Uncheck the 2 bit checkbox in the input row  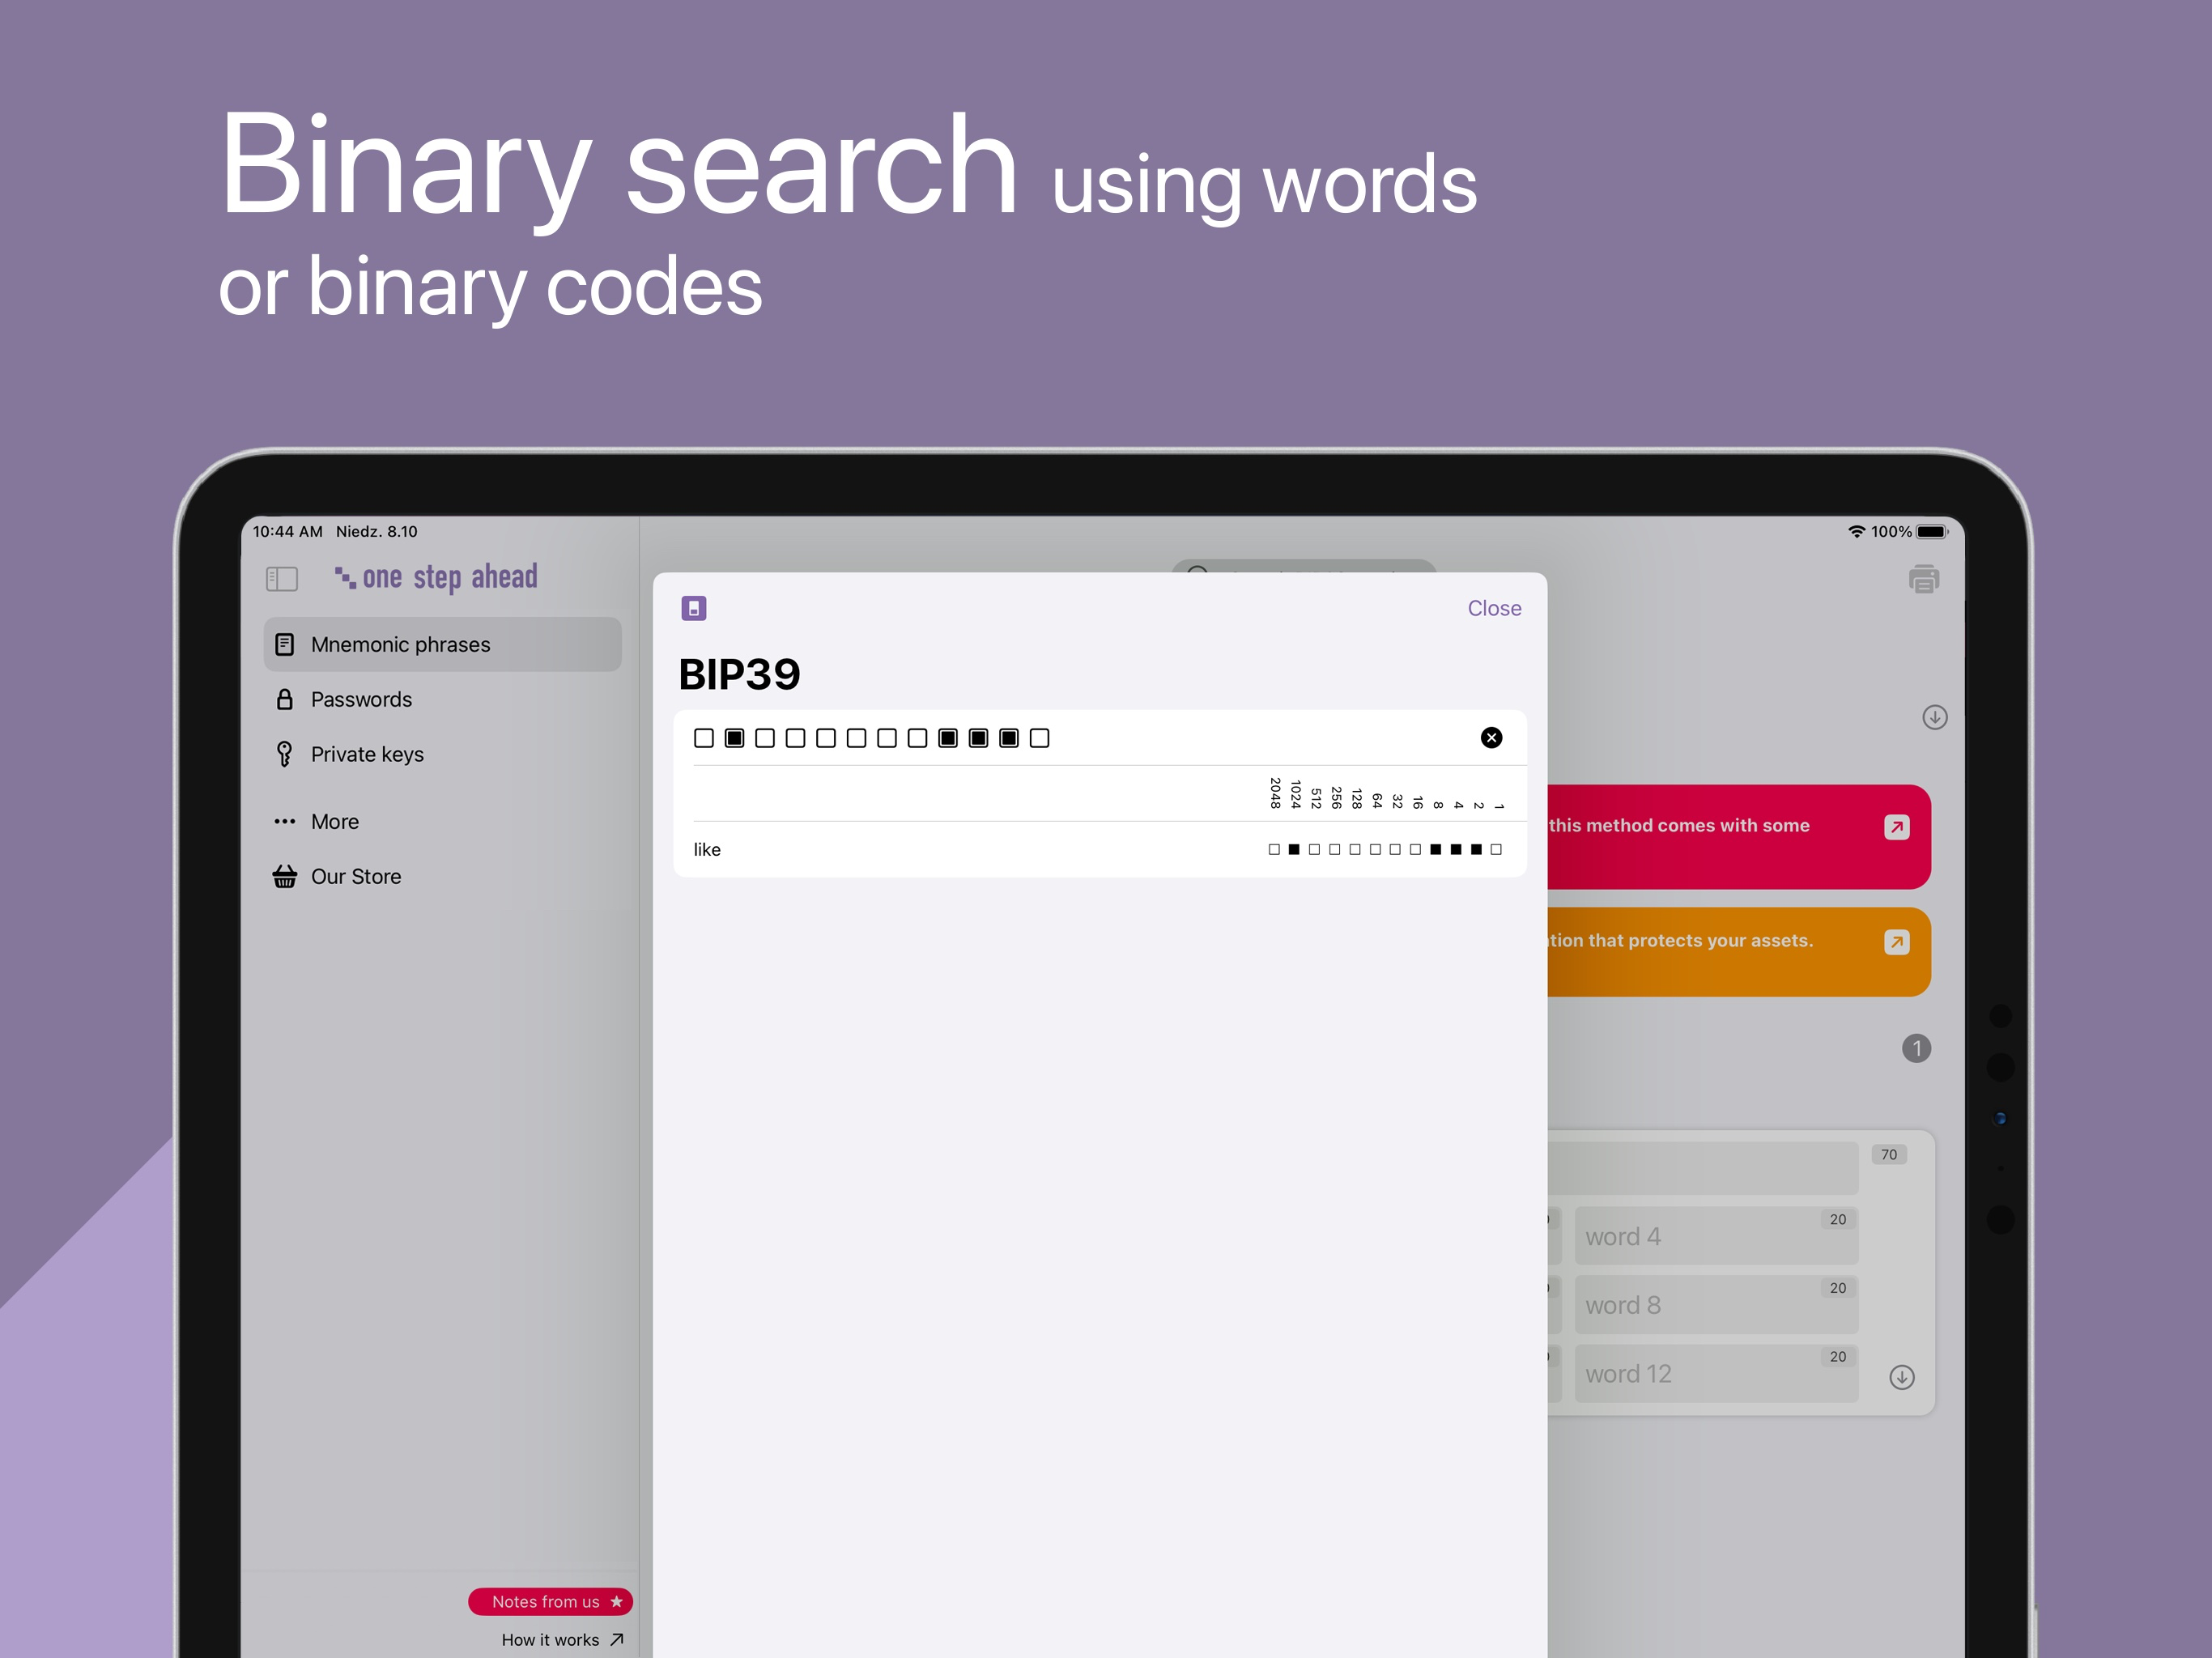1009,738
